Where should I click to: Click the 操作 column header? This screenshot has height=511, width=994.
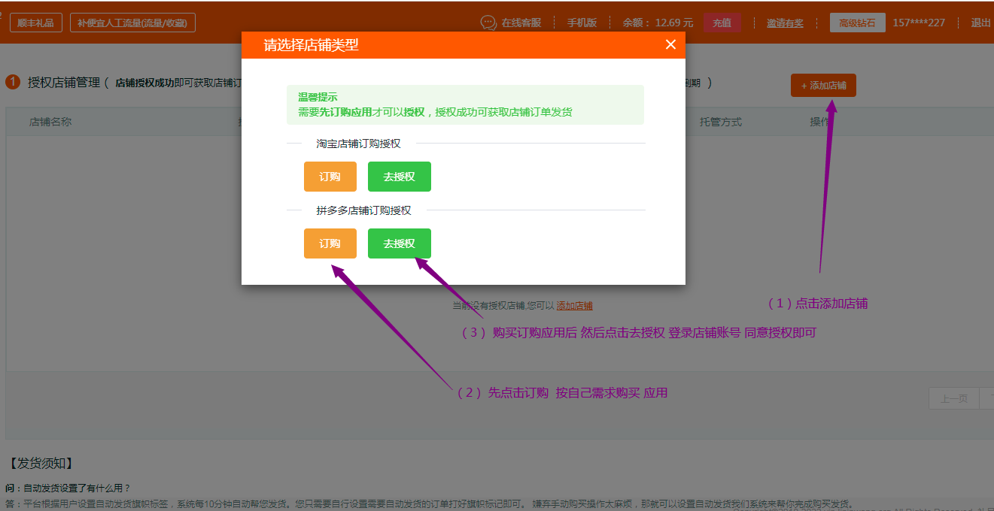pos(820,122)
